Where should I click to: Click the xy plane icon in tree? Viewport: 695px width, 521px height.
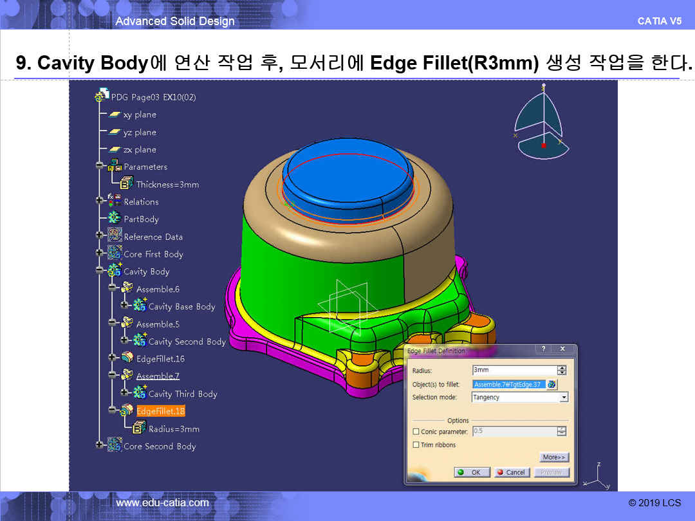[x=115, y=114]
